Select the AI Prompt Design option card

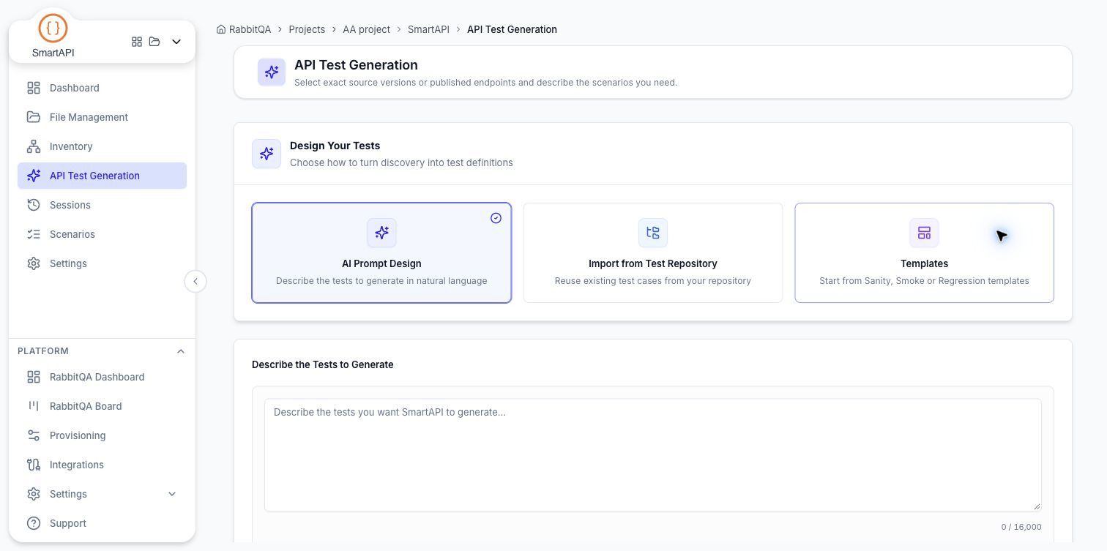[x=381, y=252]
